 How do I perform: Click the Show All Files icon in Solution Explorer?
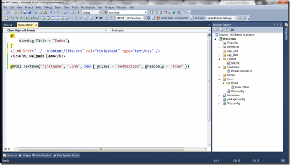[221, 30]
